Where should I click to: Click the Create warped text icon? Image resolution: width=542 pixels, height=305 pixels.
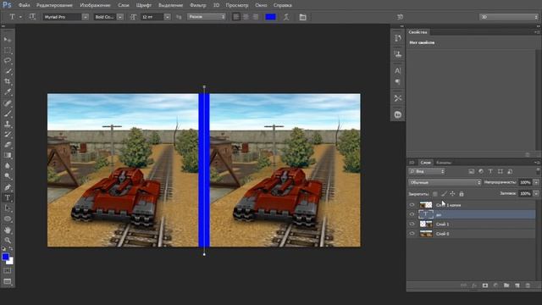coord(286,17)
